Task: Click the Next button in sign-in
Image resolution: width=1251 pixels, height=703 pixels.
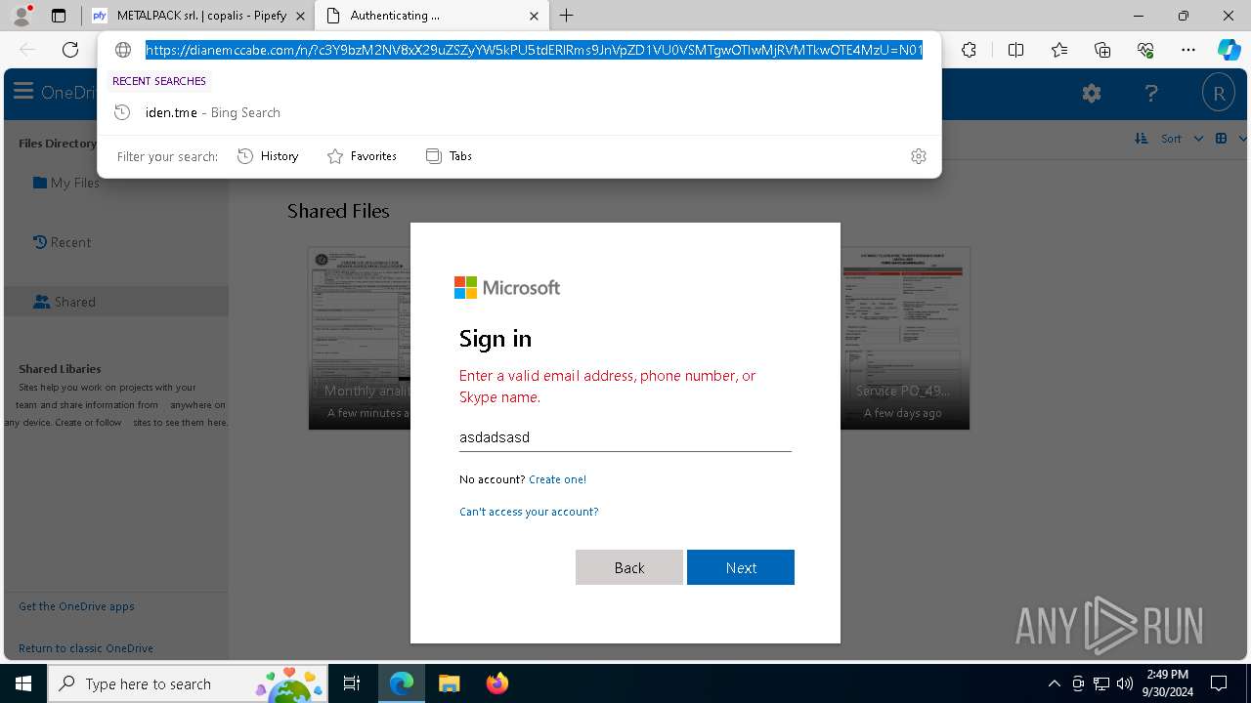Action: pyautogui.click(x=741, y=567)
